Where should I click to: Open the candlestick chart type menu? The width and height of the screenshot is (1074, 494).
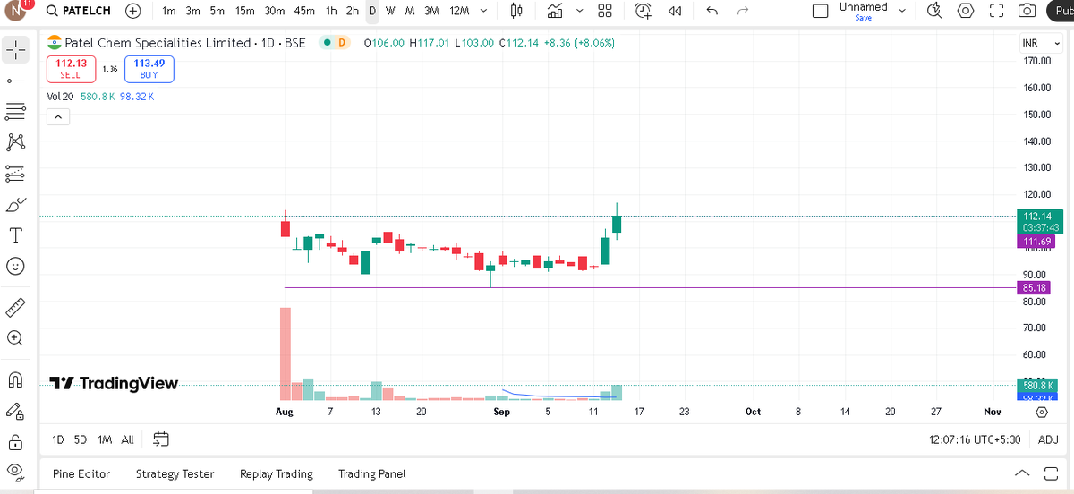click(x=516, y=11)
